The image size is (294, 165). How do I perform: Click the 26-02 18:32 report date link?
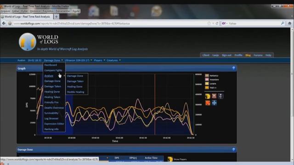[x=34, y=60]
